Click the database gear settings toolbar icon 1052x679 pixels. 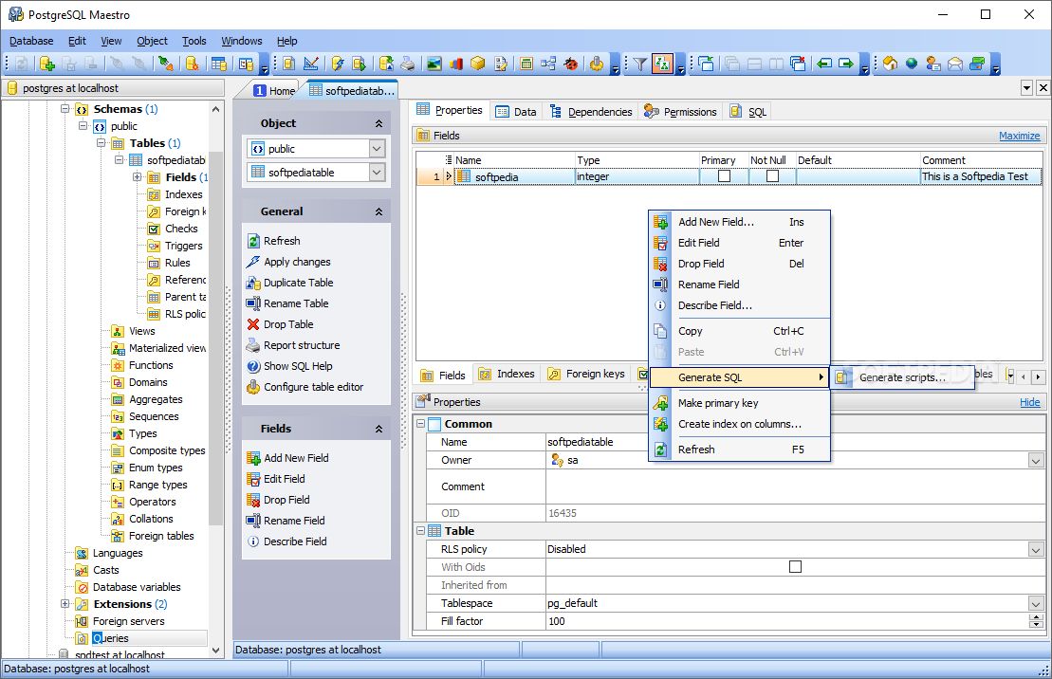192,64
